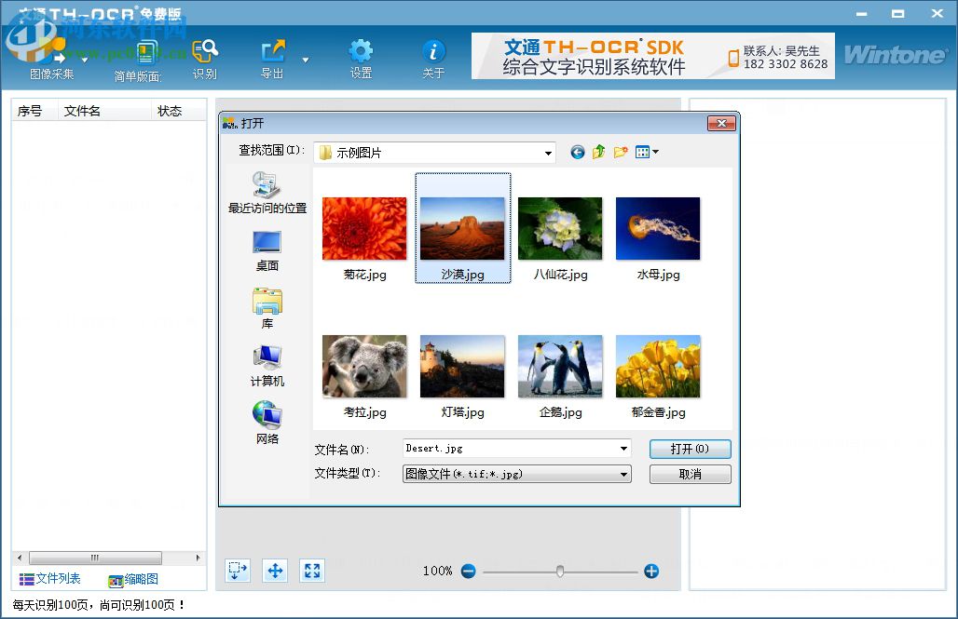This screenshot has height=619, width=958.
Task: Go up one folder level
Action: pos(598,152)
